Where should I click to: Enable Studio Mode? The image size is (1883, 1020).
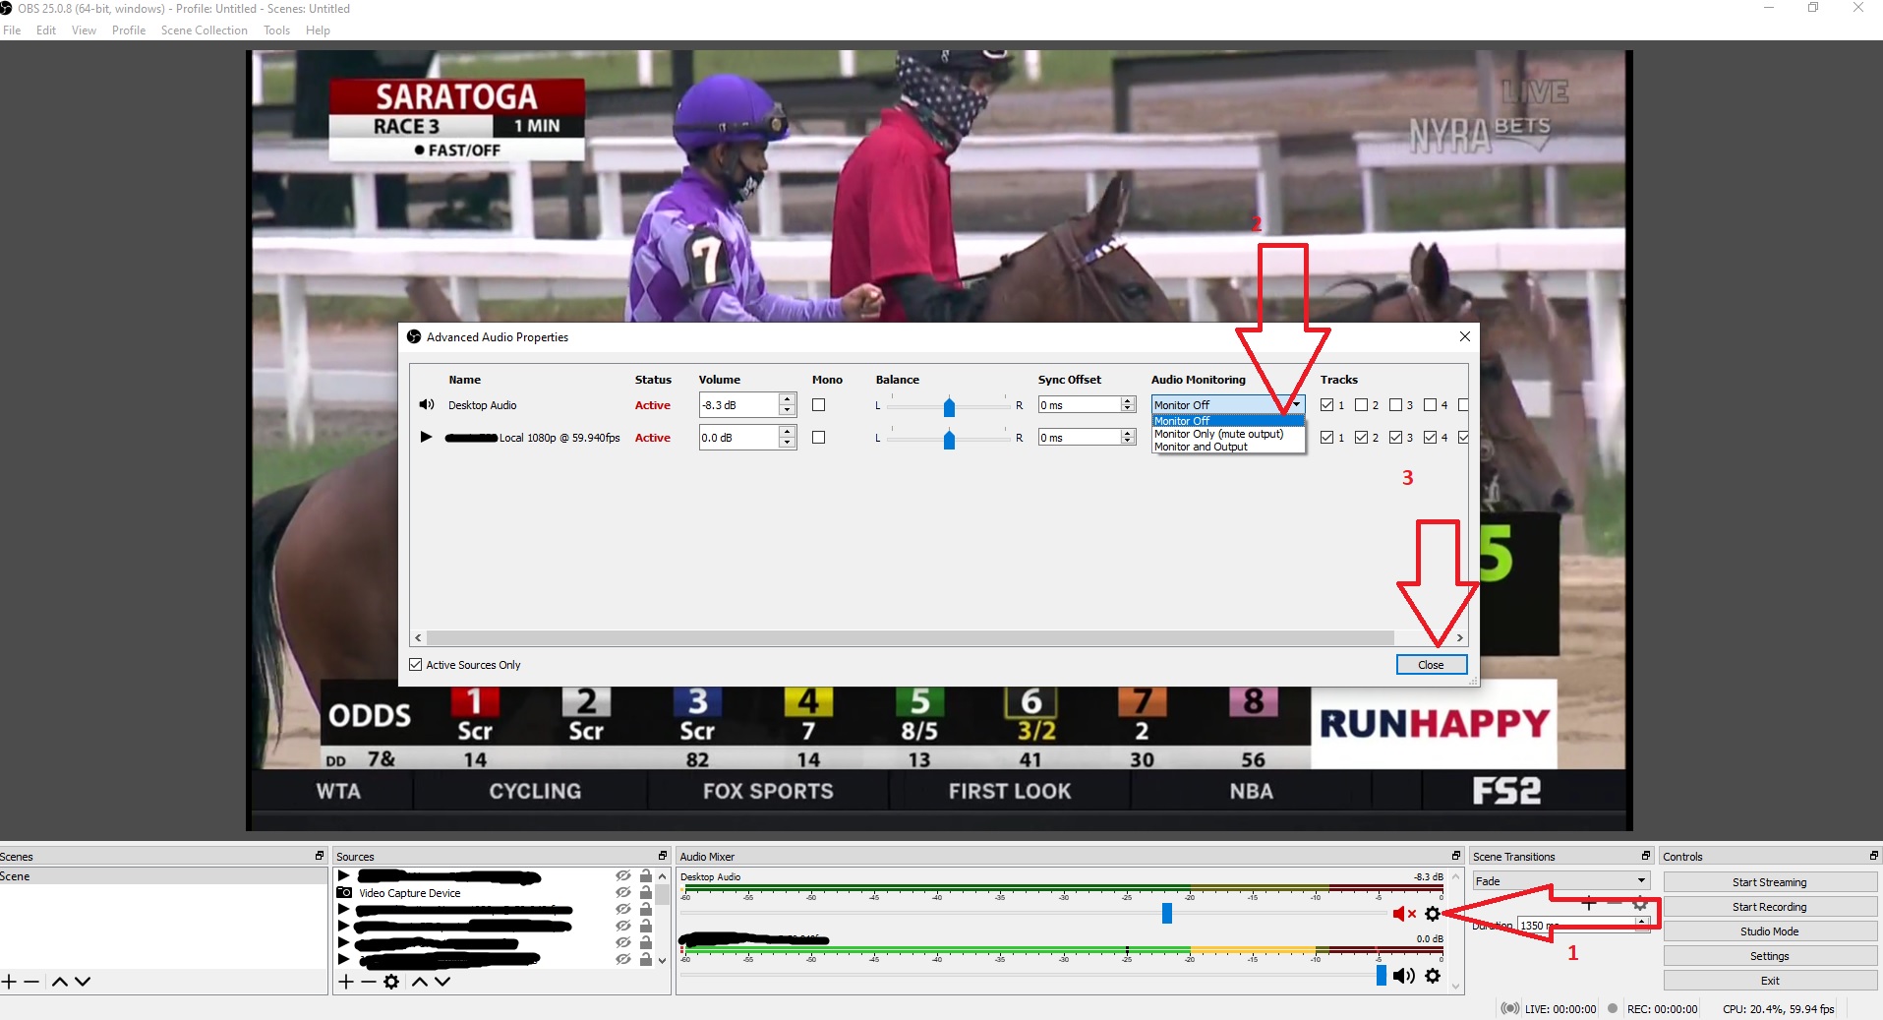[x=1770, y=931]
